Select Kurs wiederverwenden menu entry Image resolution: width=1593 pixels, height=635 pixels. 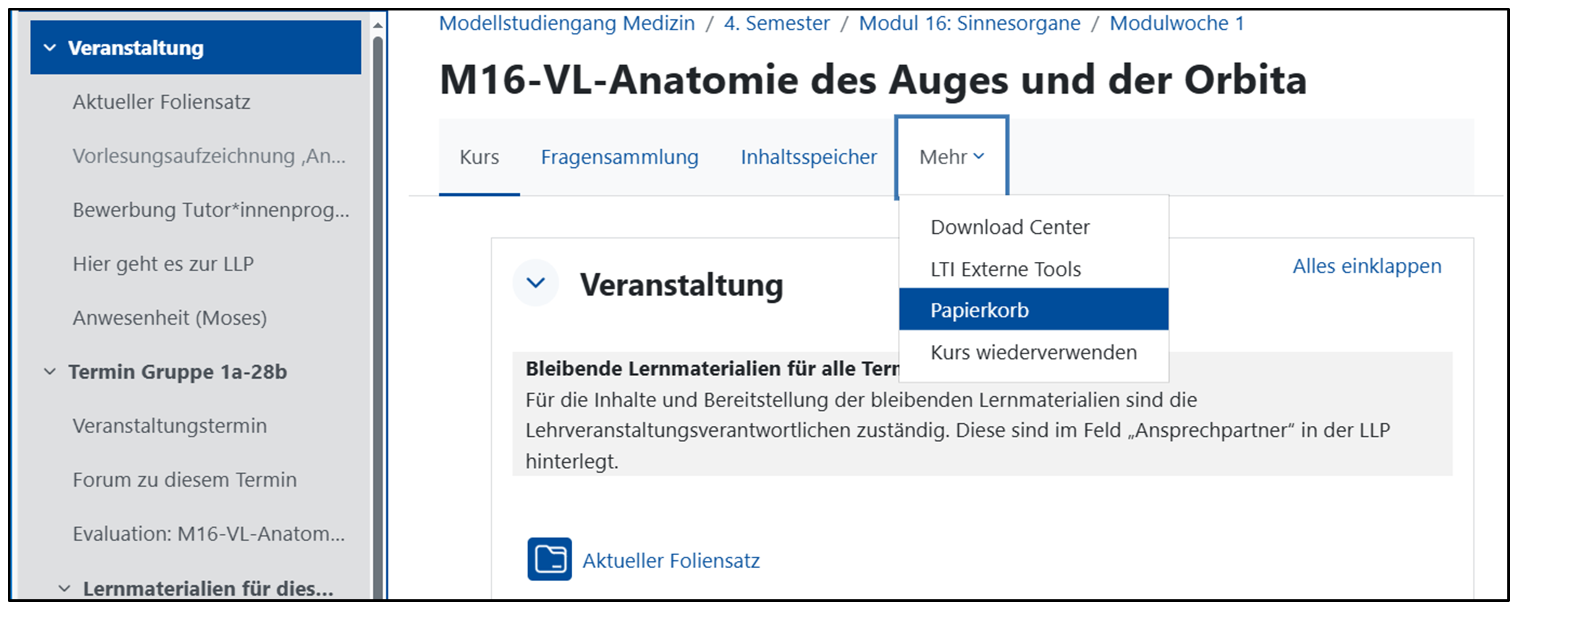(1033, 352)
